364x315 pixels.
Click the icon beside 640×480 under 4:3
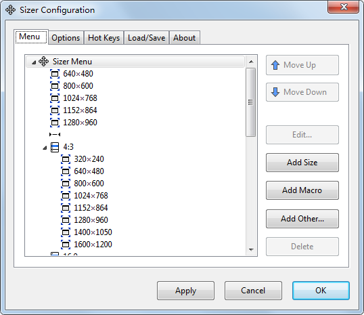click(x=66, y=171)
